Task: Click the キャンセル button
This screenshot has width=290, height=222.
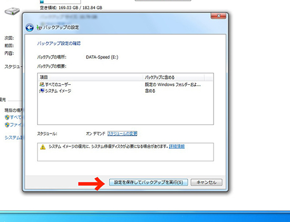Action: [206, 182]
